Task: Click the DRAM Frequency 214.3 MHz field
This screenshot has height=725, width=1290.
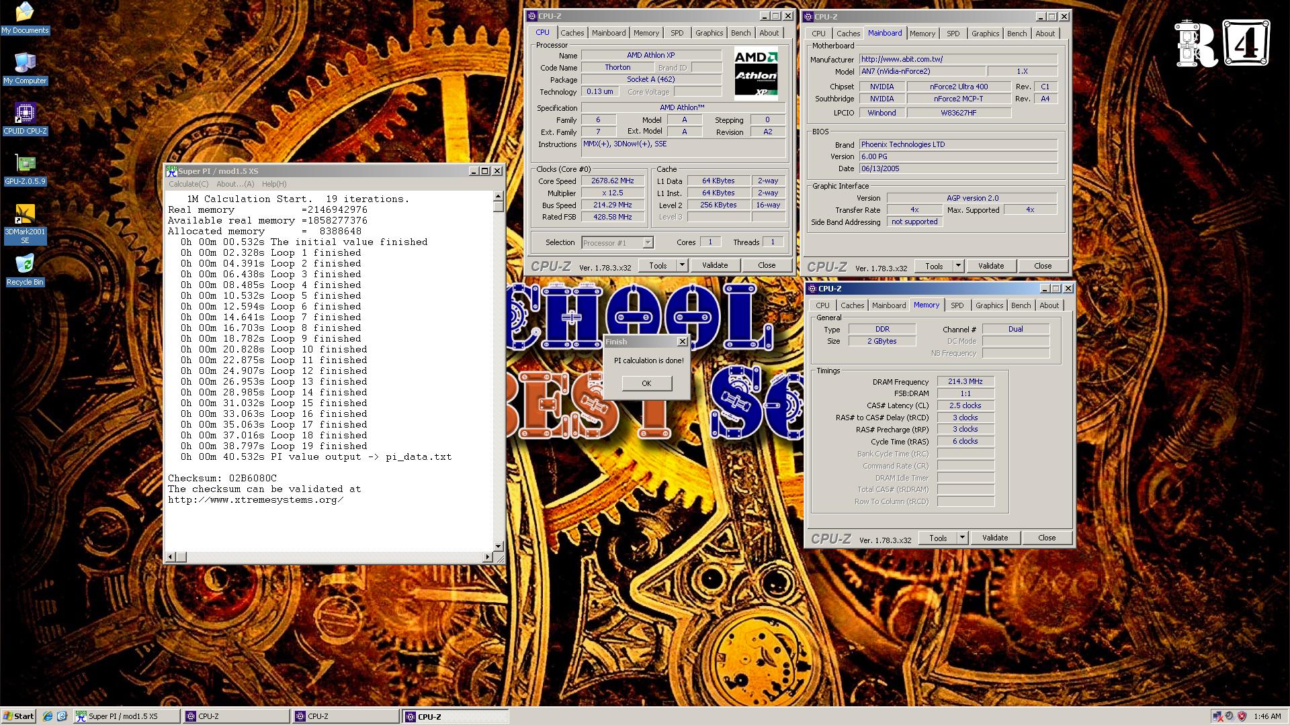Action: tap(965, 381)
